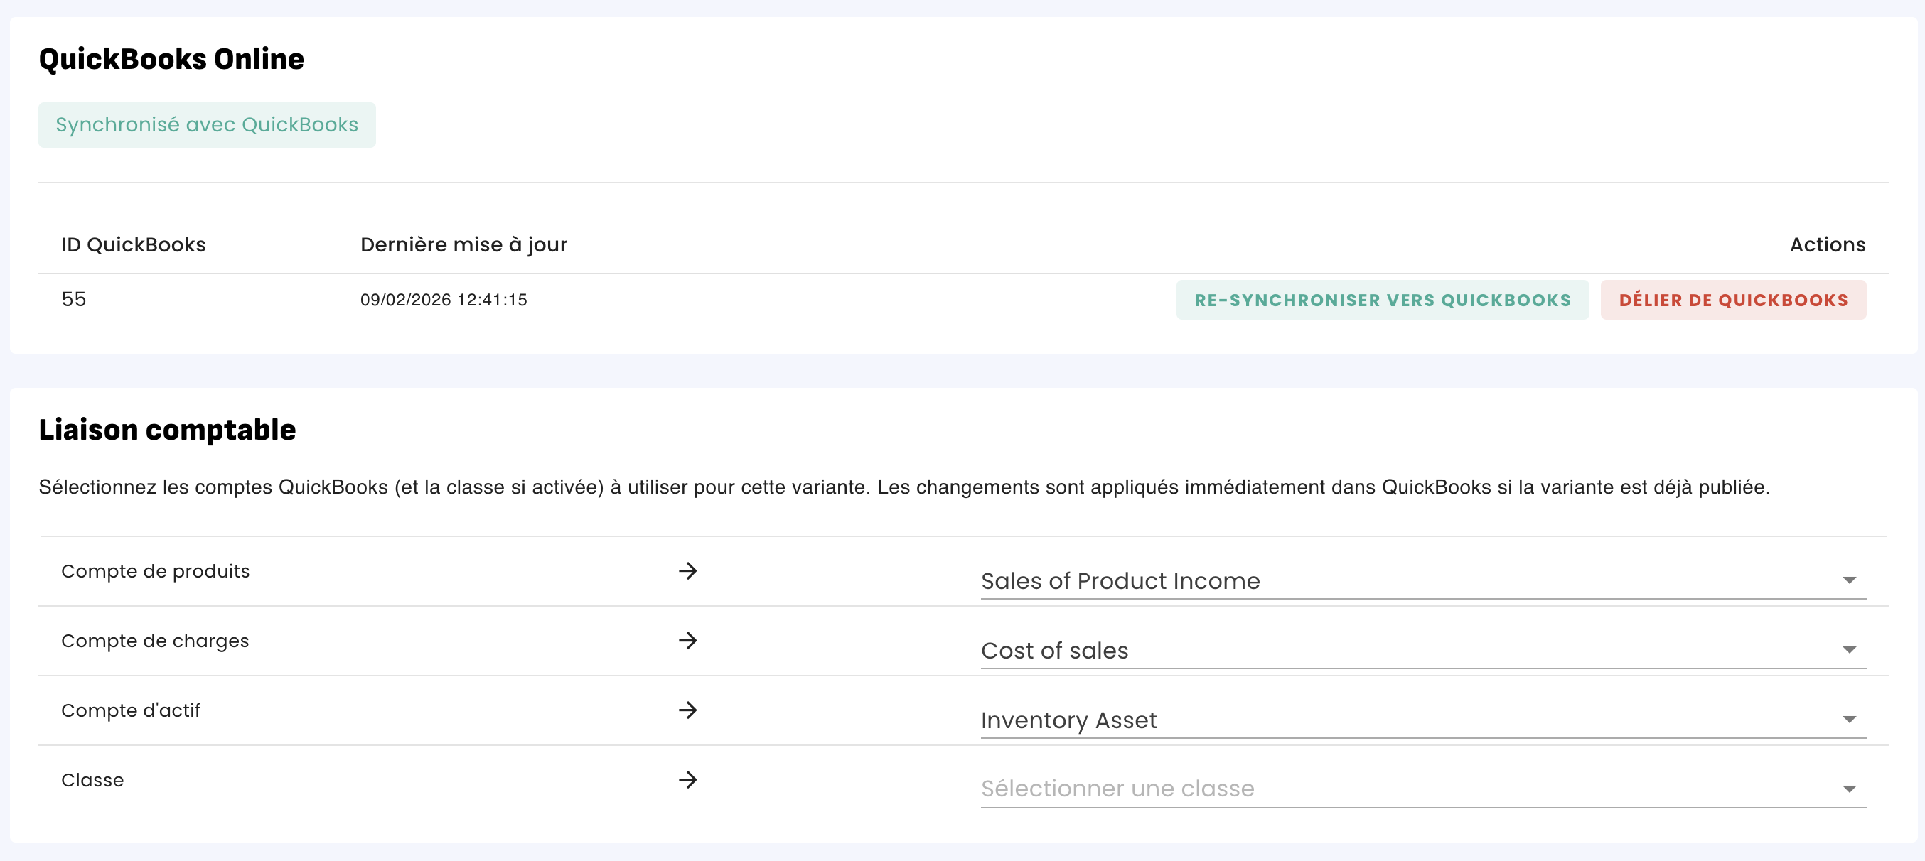Click Re-synchroniser vers QuickBooks button
This screenshot has height=861, width=1925.
(x=1383, y=300)
